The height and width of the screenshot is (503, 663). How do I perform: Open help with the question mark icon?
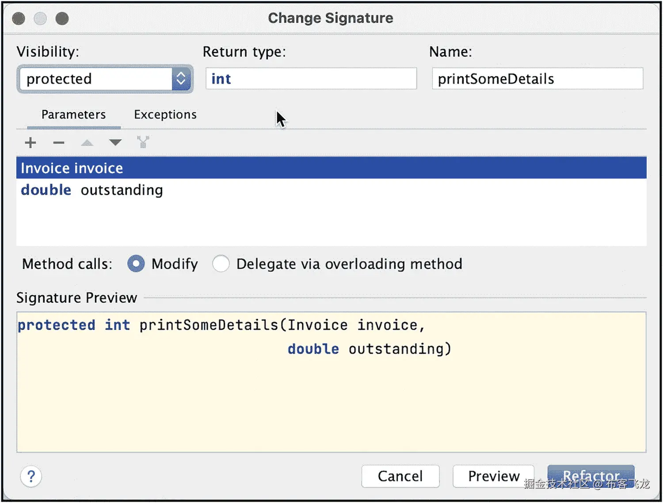[x=31, y=476]
